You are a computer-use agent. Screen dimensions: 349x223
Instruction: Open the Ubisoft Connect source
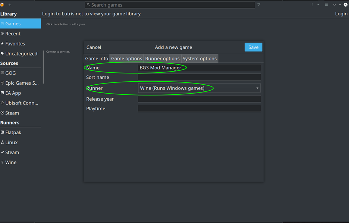coord(22,103)
